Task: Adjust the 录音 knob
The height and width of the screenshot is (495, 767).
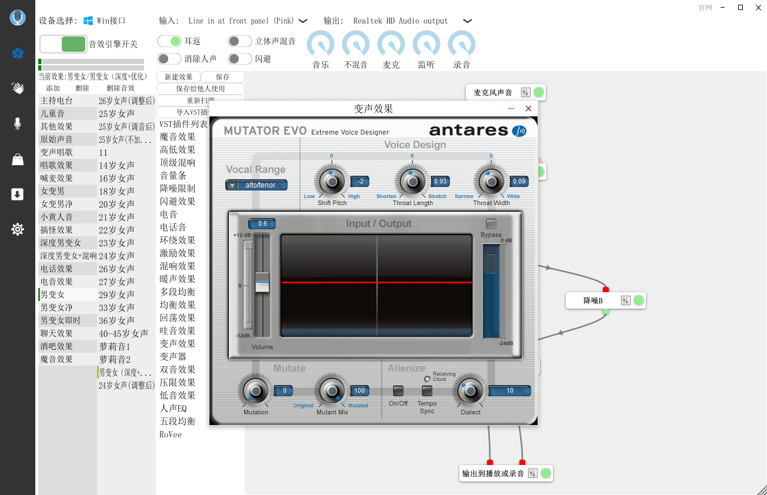Action: (x=462, y=44)
